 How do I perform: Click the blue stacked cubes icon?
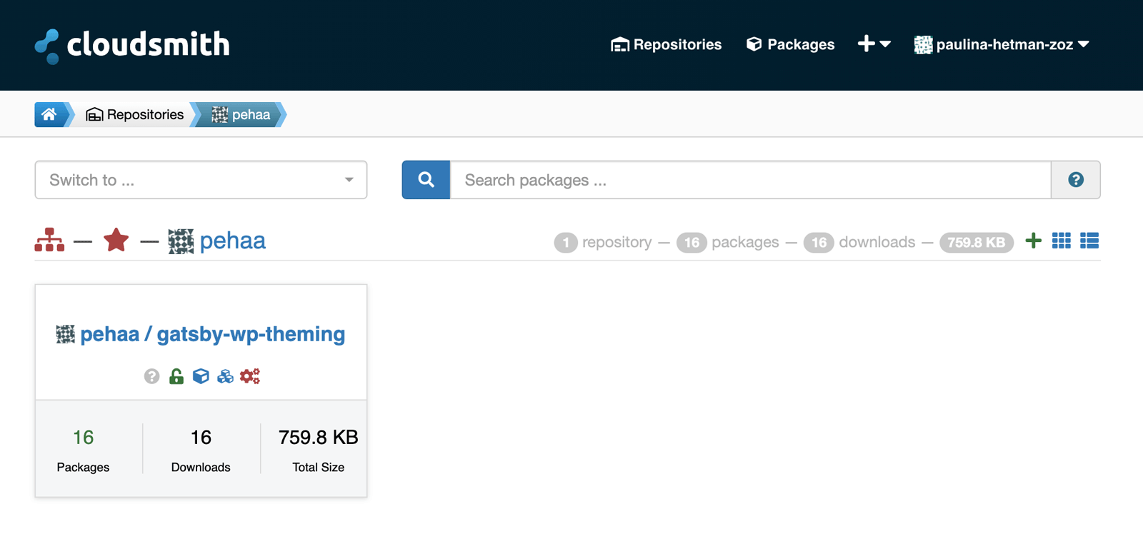click(x=225, y=376)
